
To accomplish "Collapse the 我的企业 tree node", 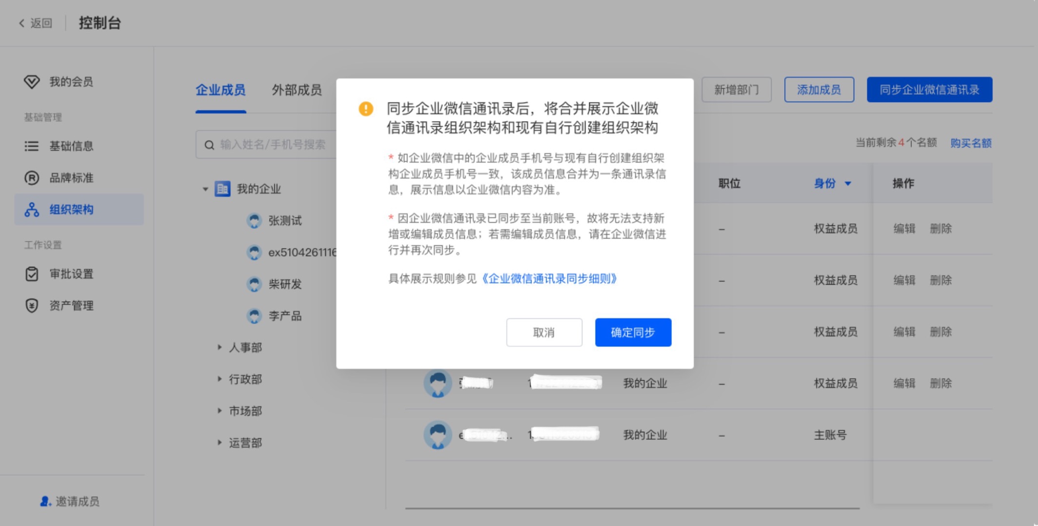I will pyautogui.click(x=205, y=189).
